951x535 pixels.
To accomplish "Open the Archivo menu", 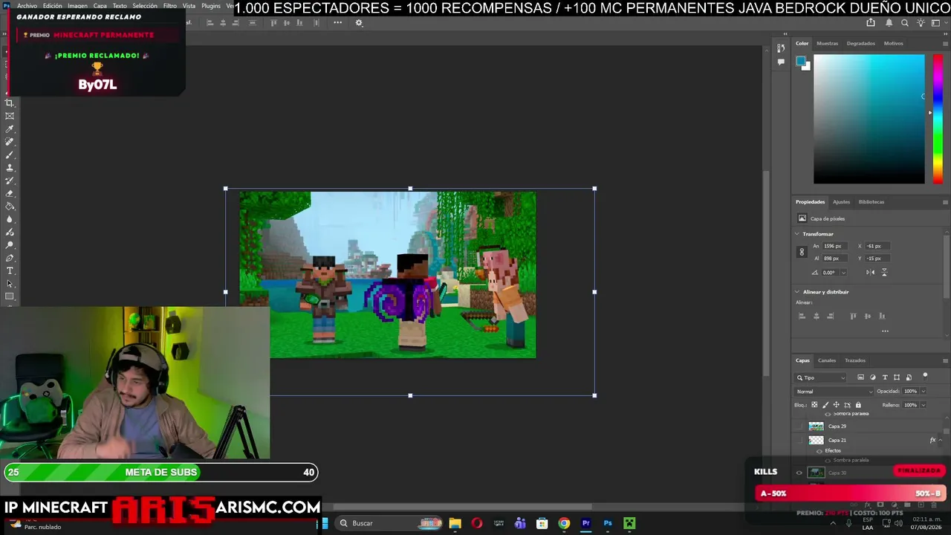I will pyautogui.click(x=27, y=6).
